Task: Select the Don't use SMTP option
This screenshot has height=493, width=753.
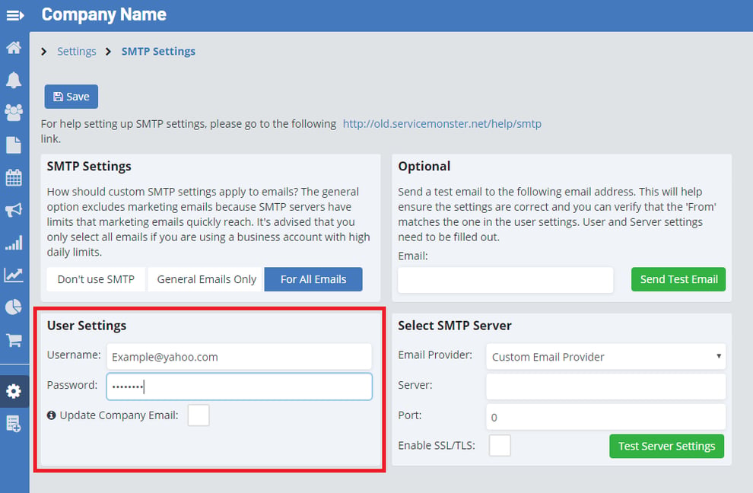Action: [x=96, y=279]
